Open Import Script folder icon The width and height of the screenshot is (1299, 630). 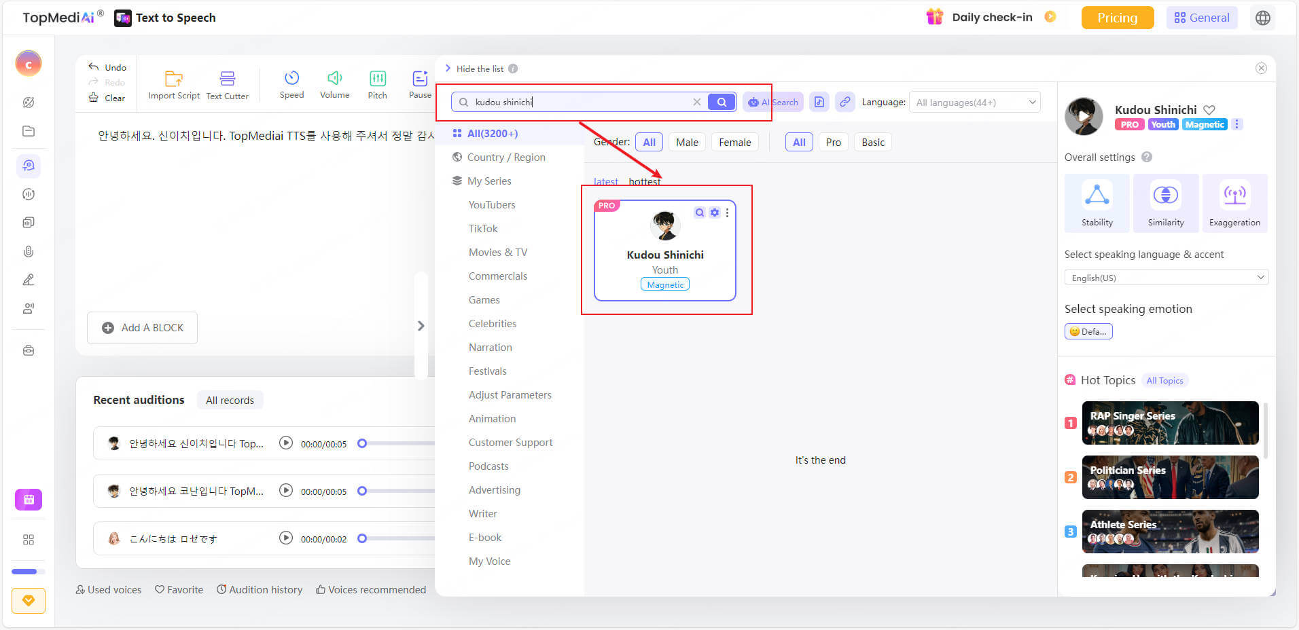pyautogui.click(x=174, y=78)
